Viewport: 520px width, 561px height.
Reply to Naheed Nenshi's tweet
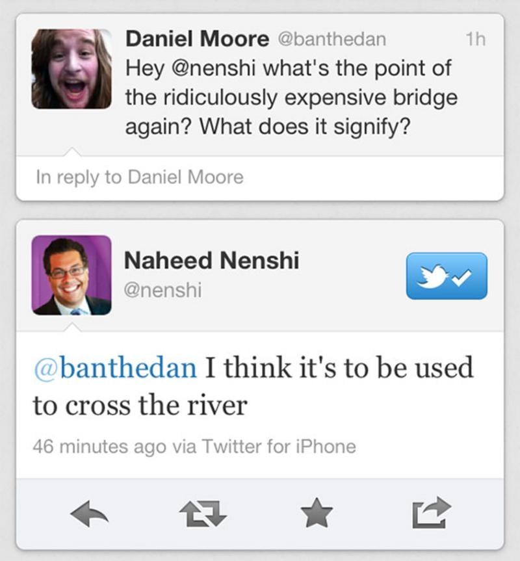[90, 515]
